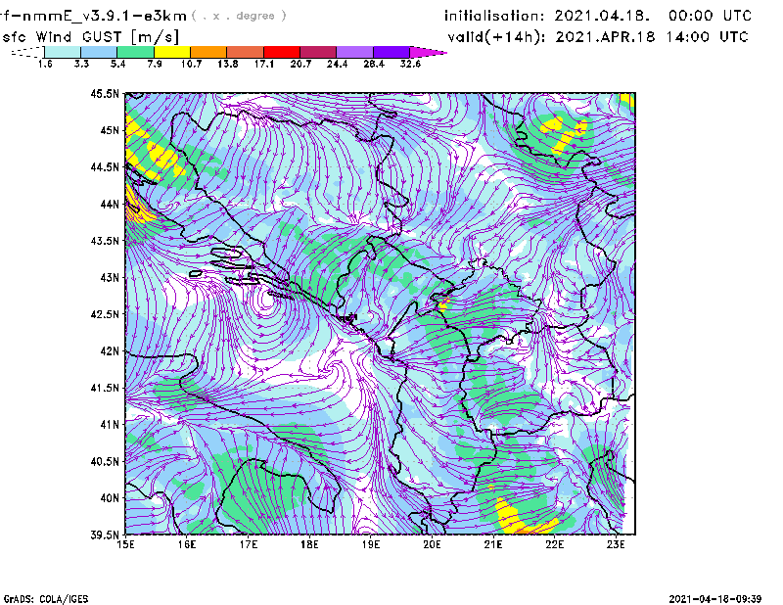The width and height of the screenshot is (783, 605).
Task: Click the orange 10.7–13.8 legend swatch
Action: [x=208, y=52]
